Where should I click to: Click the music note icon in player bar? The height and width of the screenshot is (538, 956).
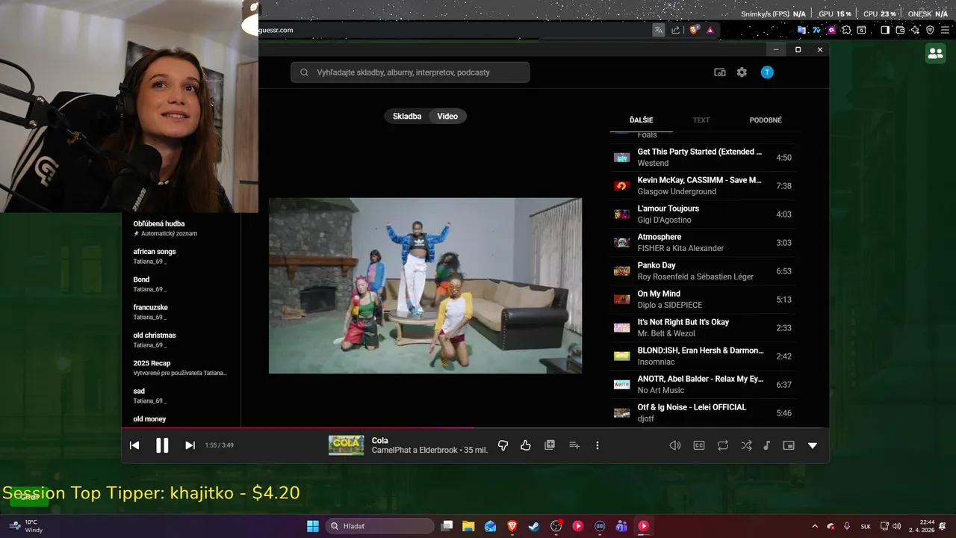(x=766, y=445)
